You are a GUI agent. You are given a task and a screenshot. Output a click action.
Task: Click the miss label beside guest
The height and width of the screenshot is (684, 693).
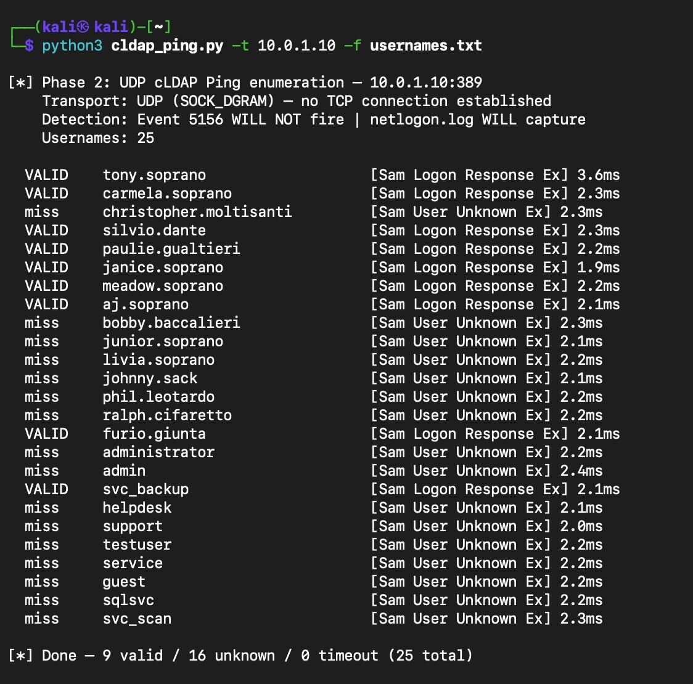click(x=42, y=582)
